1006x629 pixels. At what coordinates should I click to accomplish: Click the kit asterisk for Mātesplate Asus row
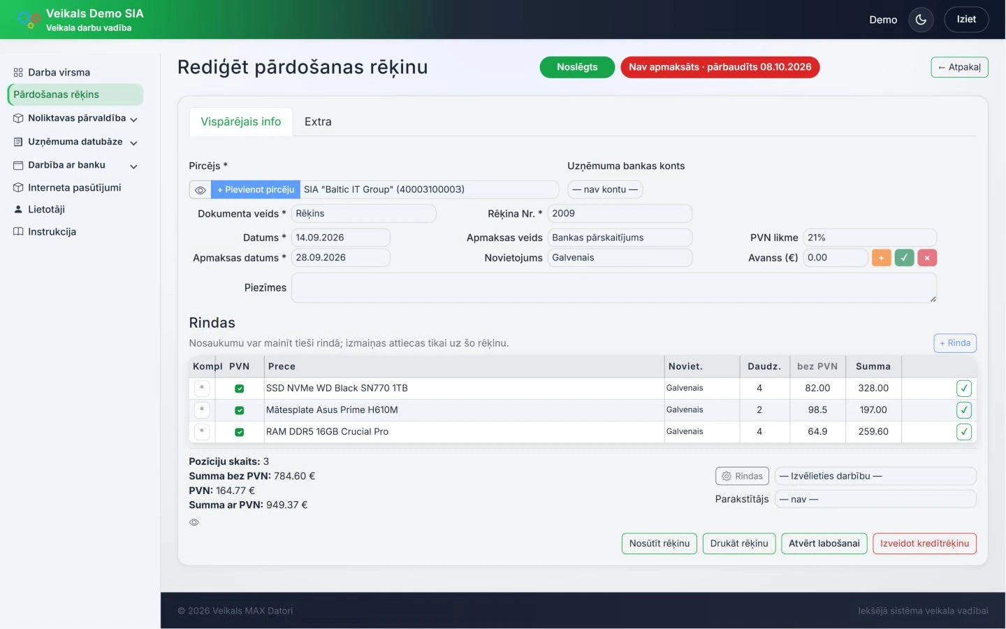(x=202, y=410)
